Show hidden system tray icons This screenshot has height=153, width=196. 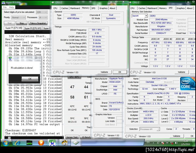tap(154, 143)
